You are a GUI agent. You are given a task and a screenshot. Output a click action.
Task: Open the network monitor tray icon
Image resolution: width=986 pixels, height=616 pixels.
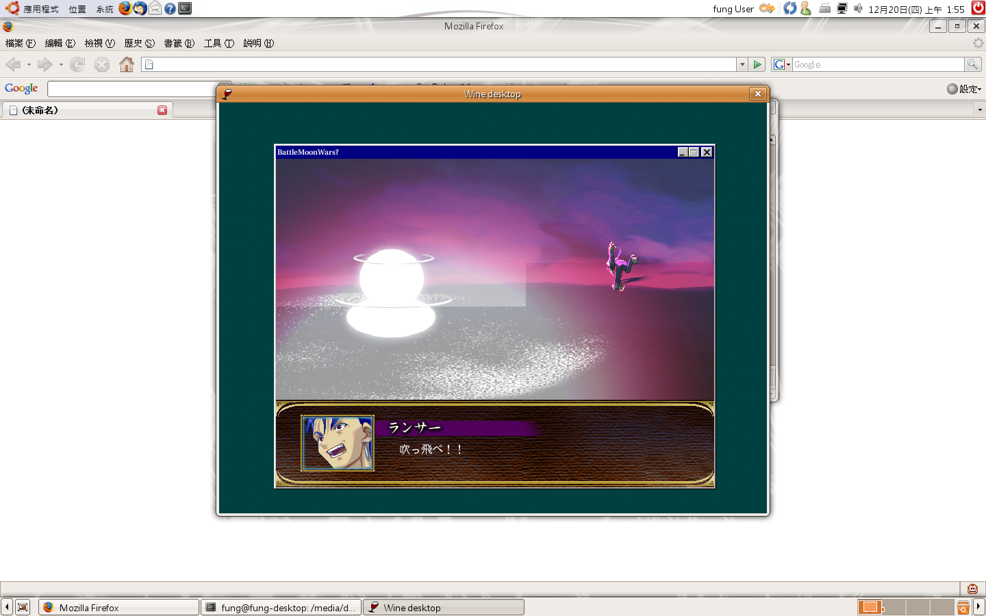click(842, 8)
